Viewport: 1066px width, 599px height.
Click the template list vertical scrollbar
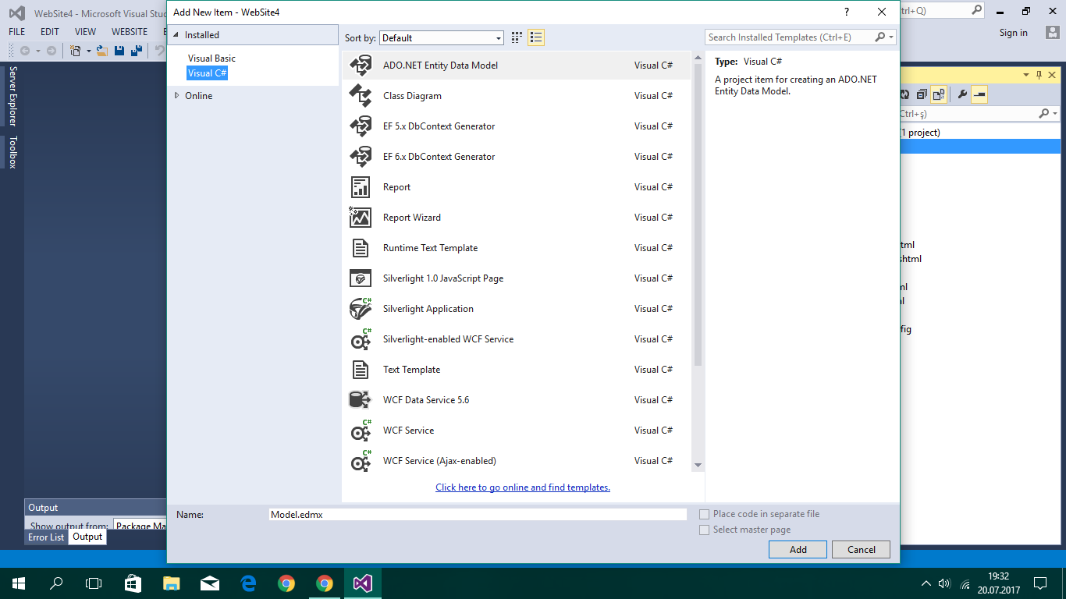[x=698, y=214]
